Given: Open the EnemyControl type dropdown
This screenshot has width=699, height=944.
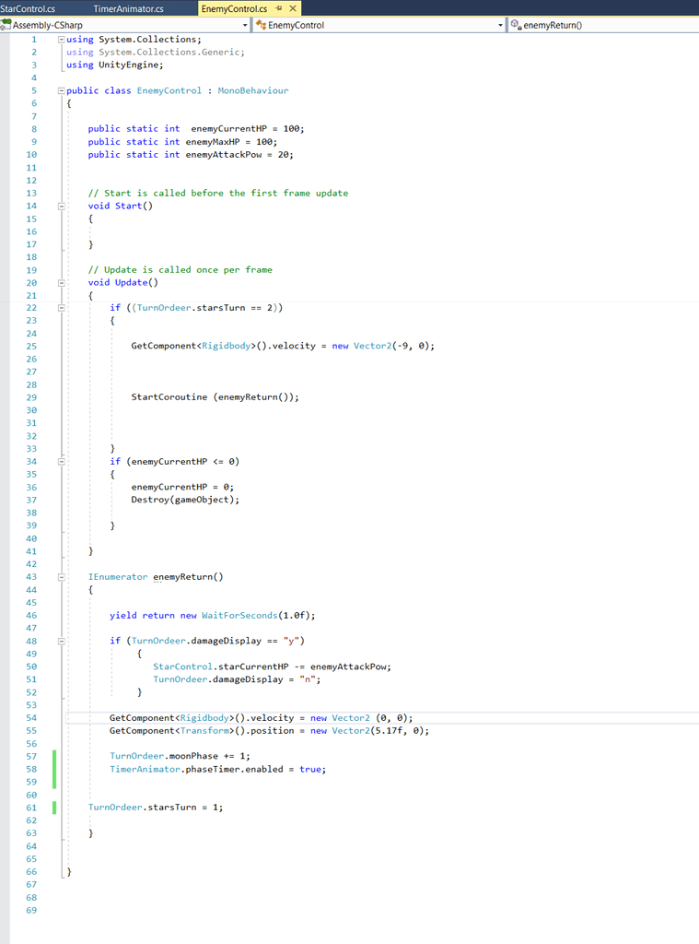Looking at the screenshot, I should 500,25.
